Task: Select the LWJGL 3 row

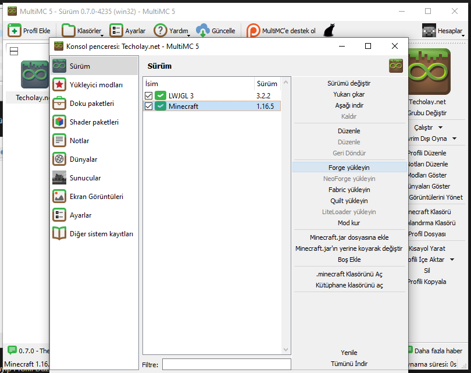Action: tap(212, 95)
